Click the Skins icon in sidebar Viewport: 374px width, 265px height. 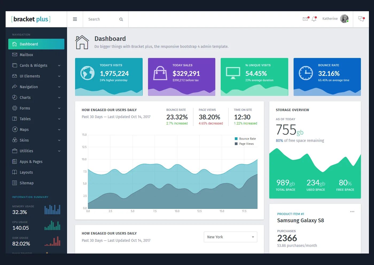coord(15,140)
